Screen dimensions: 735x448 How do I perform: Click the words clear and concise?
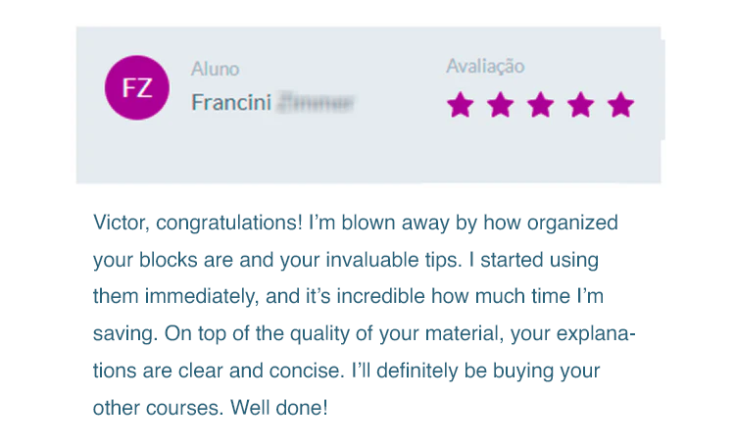pyautogui.click(x=261, y=371)
